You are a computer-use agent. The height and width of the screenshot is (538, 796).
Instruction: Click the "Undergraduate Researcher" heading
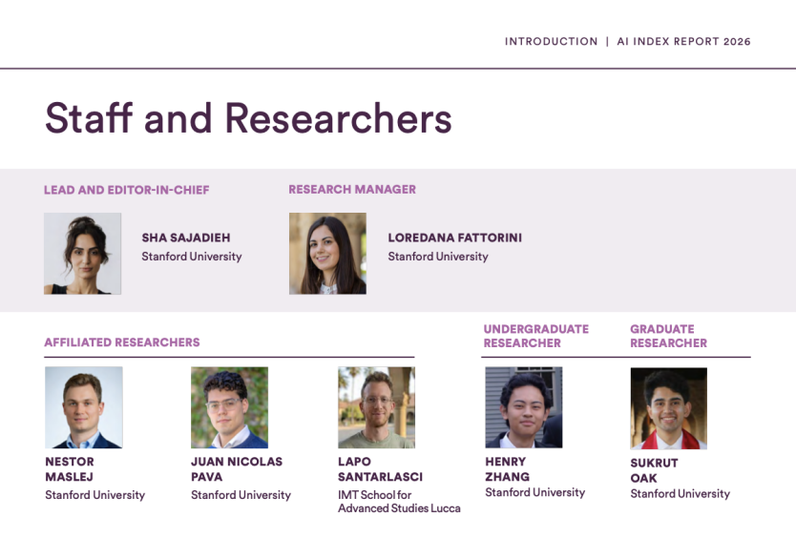click(535, 336)
